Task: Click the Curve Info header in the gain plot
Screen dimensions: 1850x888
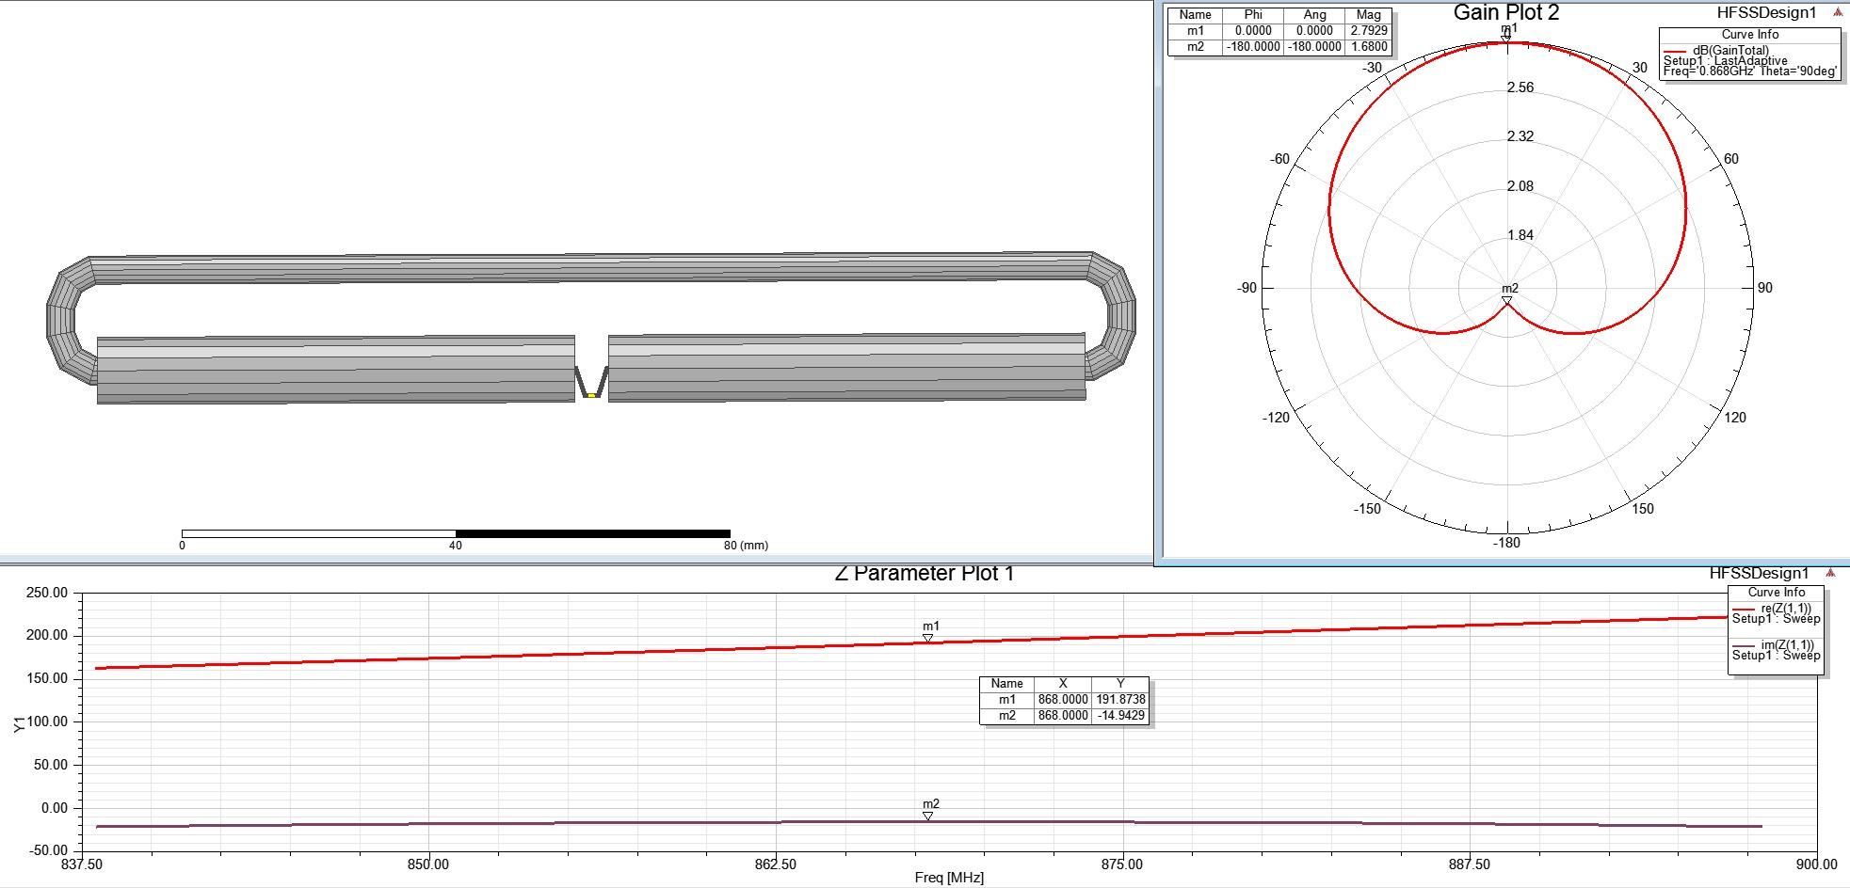Action: click(1749, 35)
